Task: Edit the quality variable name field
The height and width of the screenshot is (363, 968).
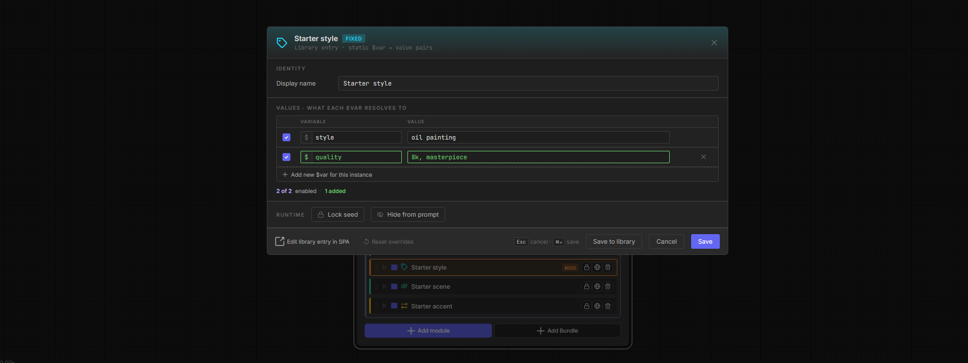Action: tap(356, 157)
